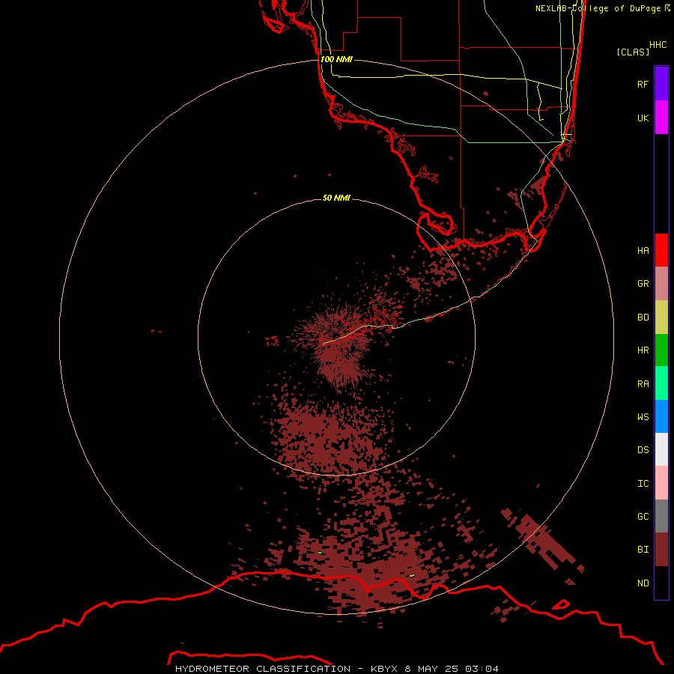Click the 'RF' legend label
Image resolution: width=674 pixels, height=674 pixels.
point(643,85)
